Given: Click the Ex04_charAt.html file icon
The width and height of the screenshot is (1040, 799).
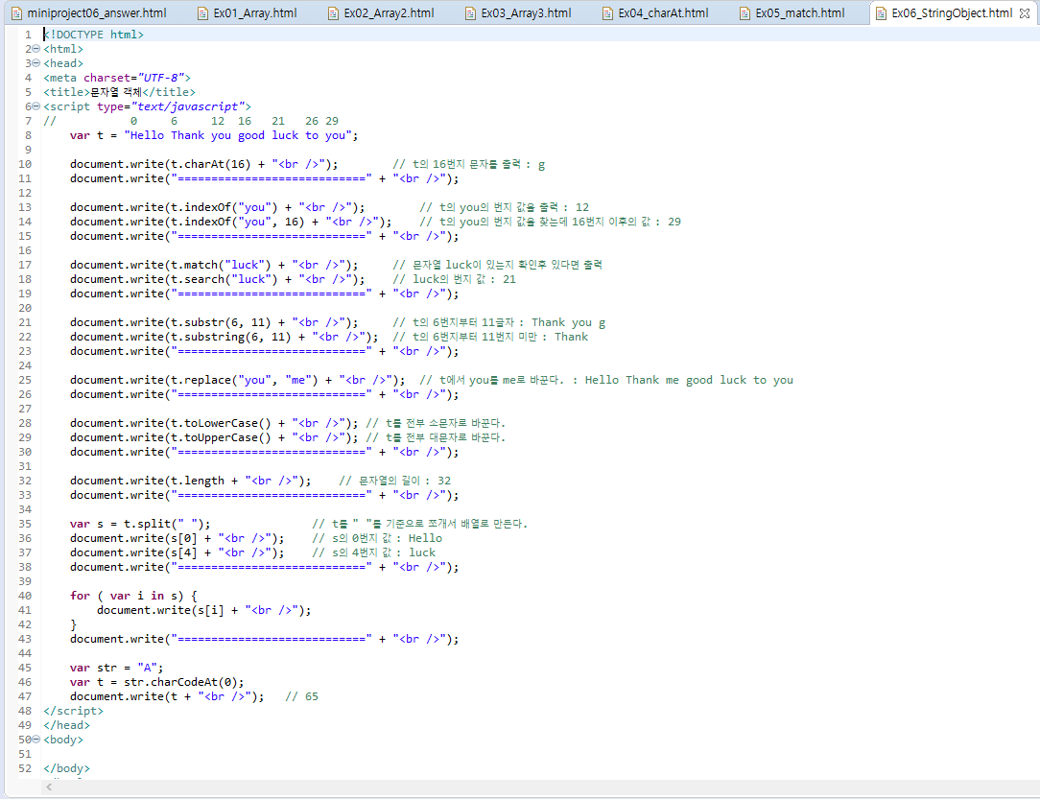Looking at the screenshot, I should click(607, 13).
